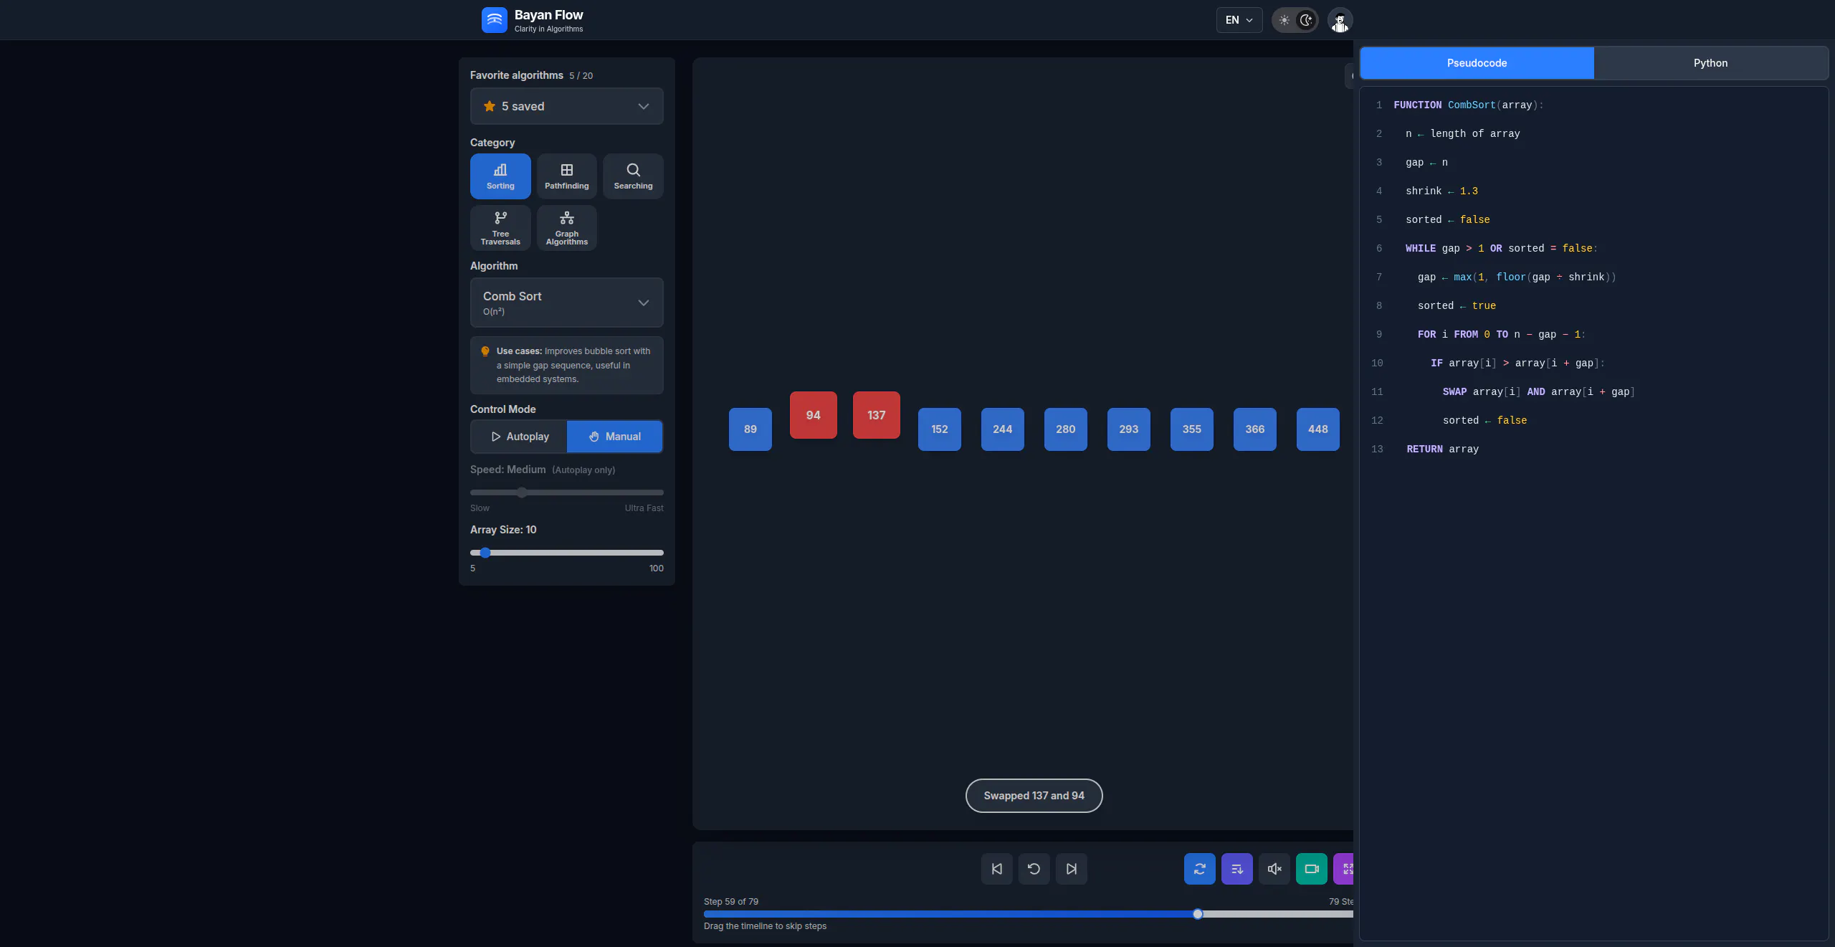Click the timeline progress handle
Image resolution: width=1835 pixels, height=947 pixels.
click(1198, 914)
